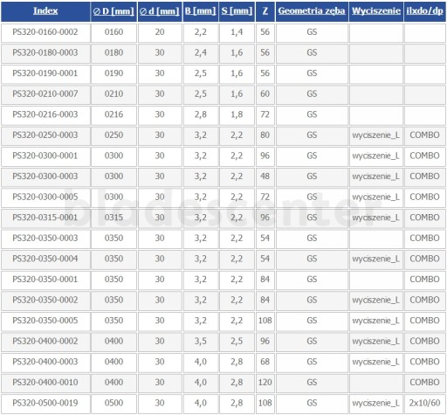
Task: Click Geometria zęba header link
Action: click(312, 11)
